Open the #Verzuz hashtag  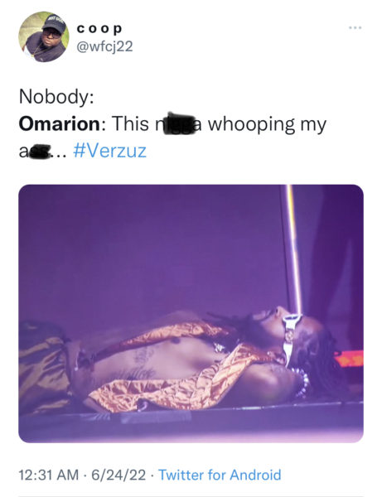(109, 151)
